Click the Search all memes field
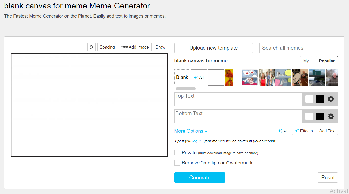The height and width of the screenshot is (194, 349). click(298, 48)
